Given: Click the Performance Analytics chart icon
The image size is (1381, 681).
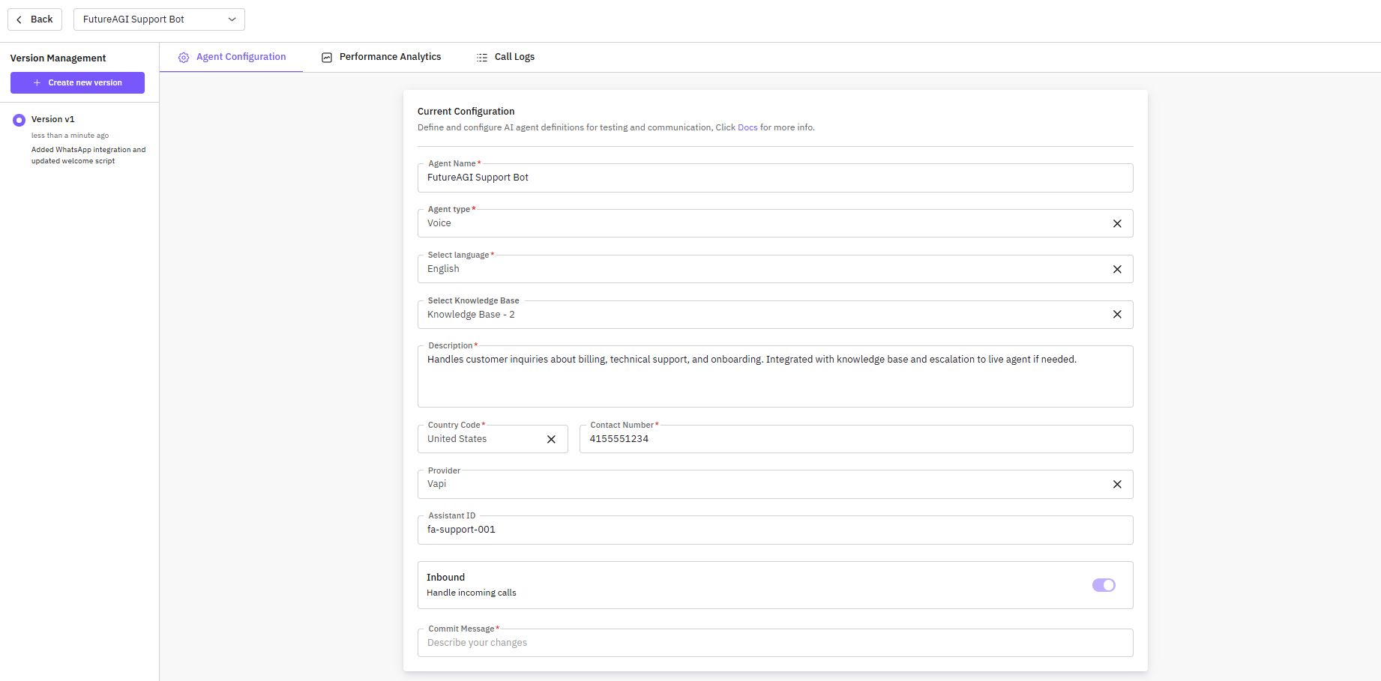Looking at the screenshot, I should 327,58.
